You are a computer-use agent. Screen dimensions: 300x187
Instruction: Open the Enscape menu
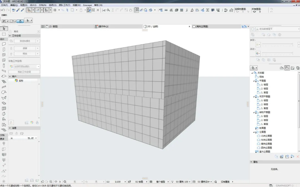(87, 5)
